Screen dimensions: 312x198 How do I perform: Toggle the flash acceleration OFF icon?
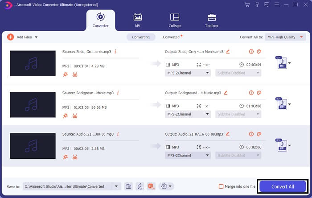pyautogui.click(x=140, y=186)
